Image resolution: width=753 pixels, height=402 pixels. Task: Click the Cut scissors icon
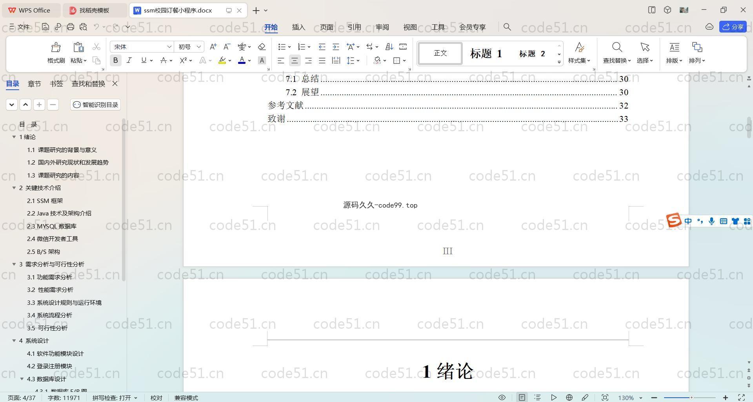tap(96, 47)
